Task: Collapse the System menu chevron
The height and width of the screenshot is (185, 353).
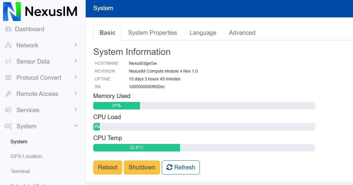Action: point(76,126)
